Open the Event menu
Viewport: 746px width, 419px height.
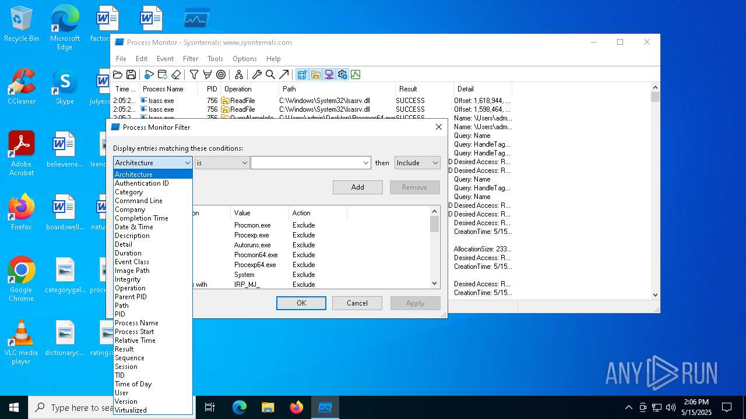point(165,59)
